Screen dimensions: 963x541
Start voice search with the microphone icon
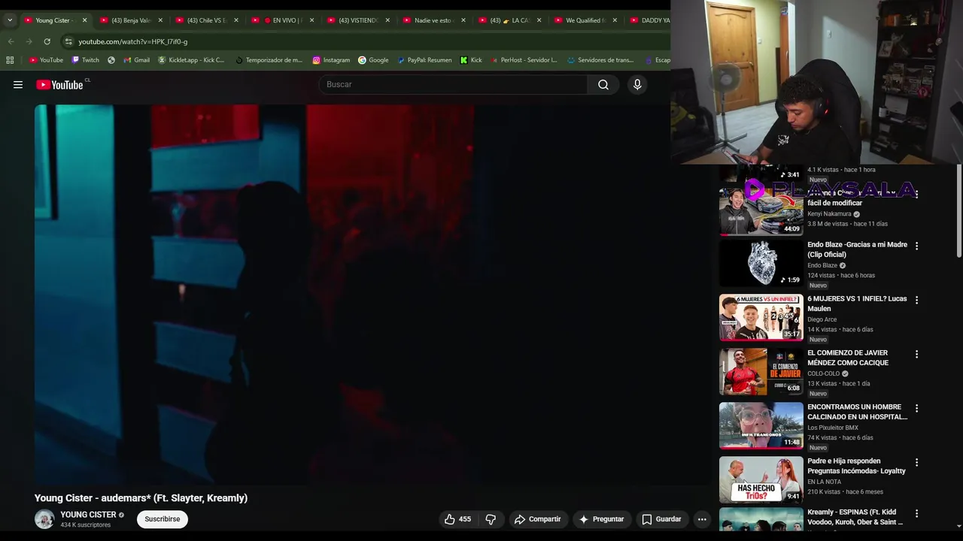[637, 85]
